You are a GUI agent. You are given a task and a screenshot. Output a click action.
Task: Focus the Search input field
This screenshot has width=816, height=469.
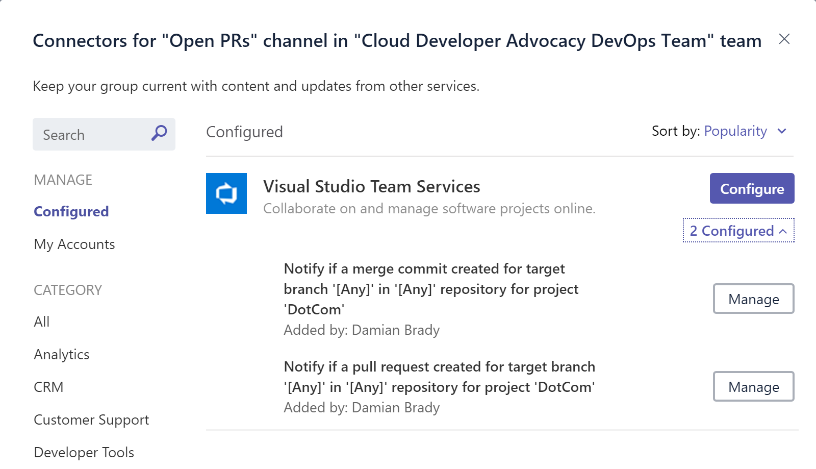click(x=104, y=134)
